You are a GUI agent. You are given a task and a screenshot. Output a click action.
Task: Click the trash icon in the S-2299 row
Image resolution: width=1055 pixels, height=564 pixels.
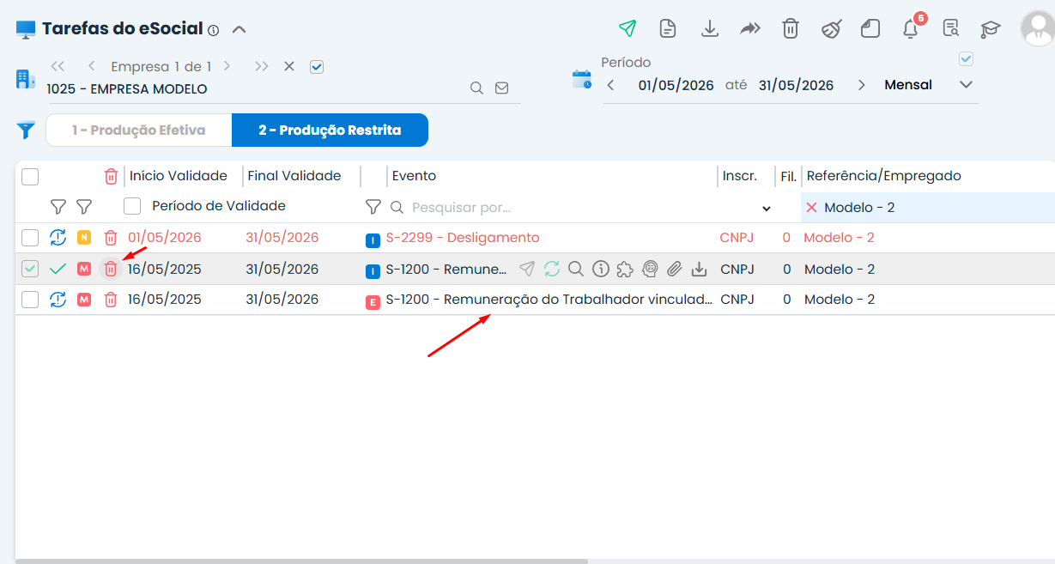[110, 238]
